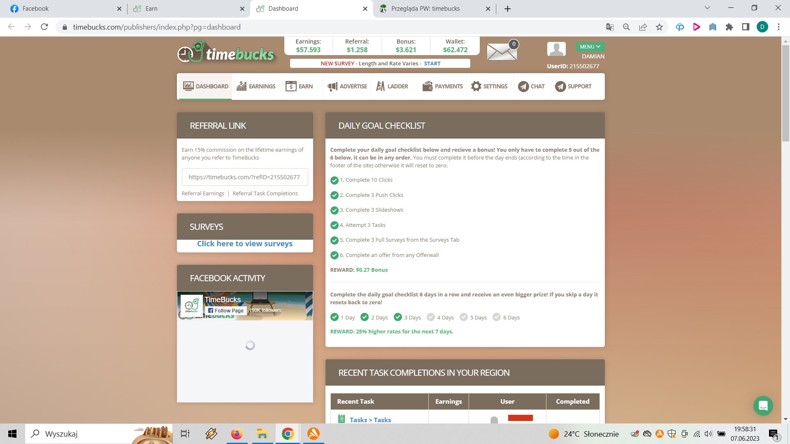The width and height of the screenshot is (790, 444).
Task: Click the taskbar clock showing 19:58:31
Action: (745, 434)
